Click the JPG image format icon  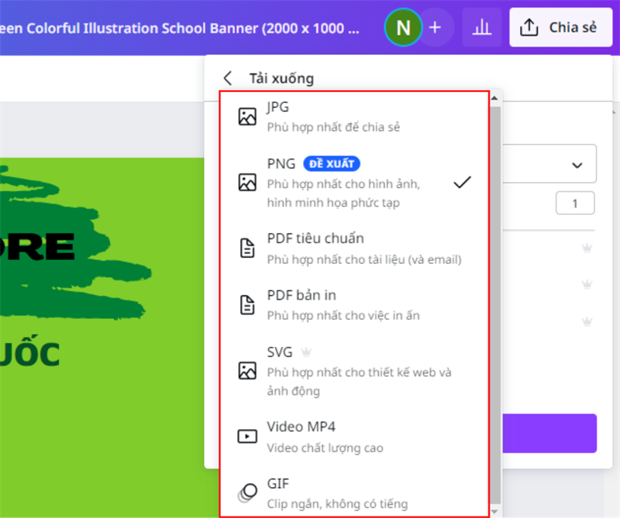[247, 117]
